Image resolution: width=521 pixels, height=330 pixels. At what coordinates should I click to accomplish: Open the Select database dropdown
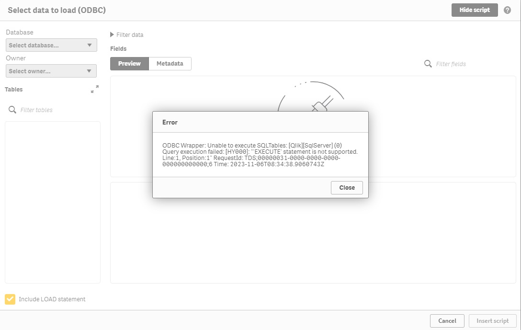point(51,46)
